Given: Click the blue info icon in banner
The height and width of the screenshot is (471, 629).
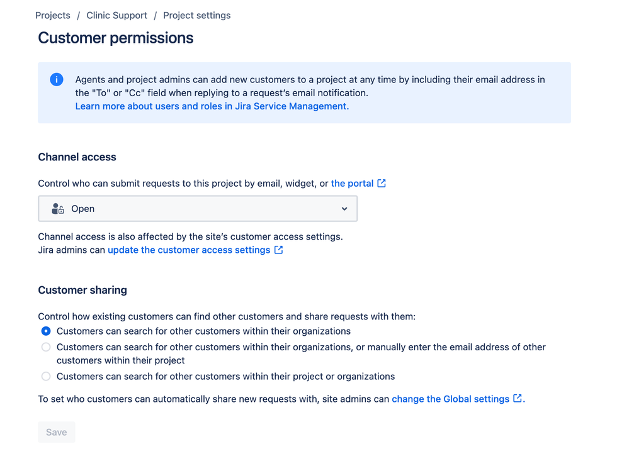Looking at the screenshot, I should [x=57, y=79].
